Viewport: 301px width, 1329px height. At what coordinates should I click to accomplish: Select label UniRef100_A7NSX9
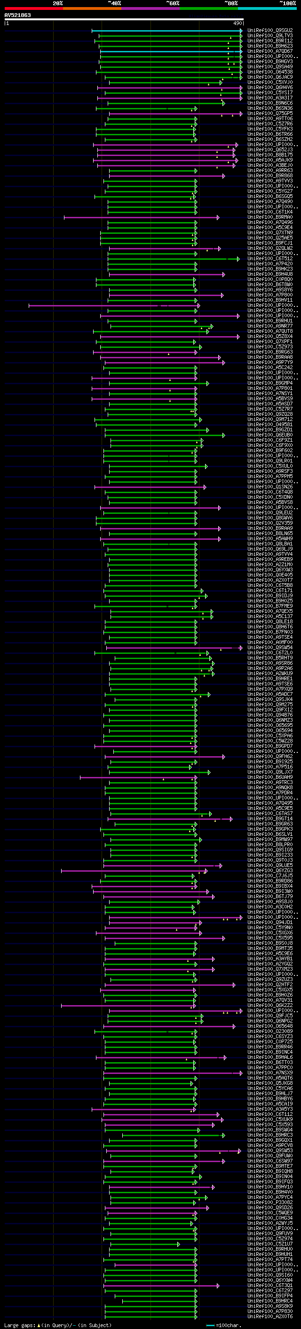pos(270,1073)
